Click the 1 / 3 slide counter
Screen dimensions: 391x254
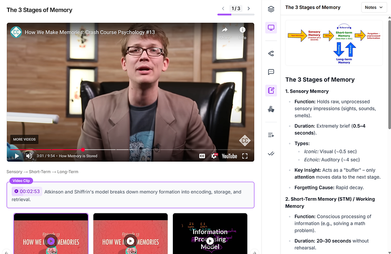[x=236, y=8]
